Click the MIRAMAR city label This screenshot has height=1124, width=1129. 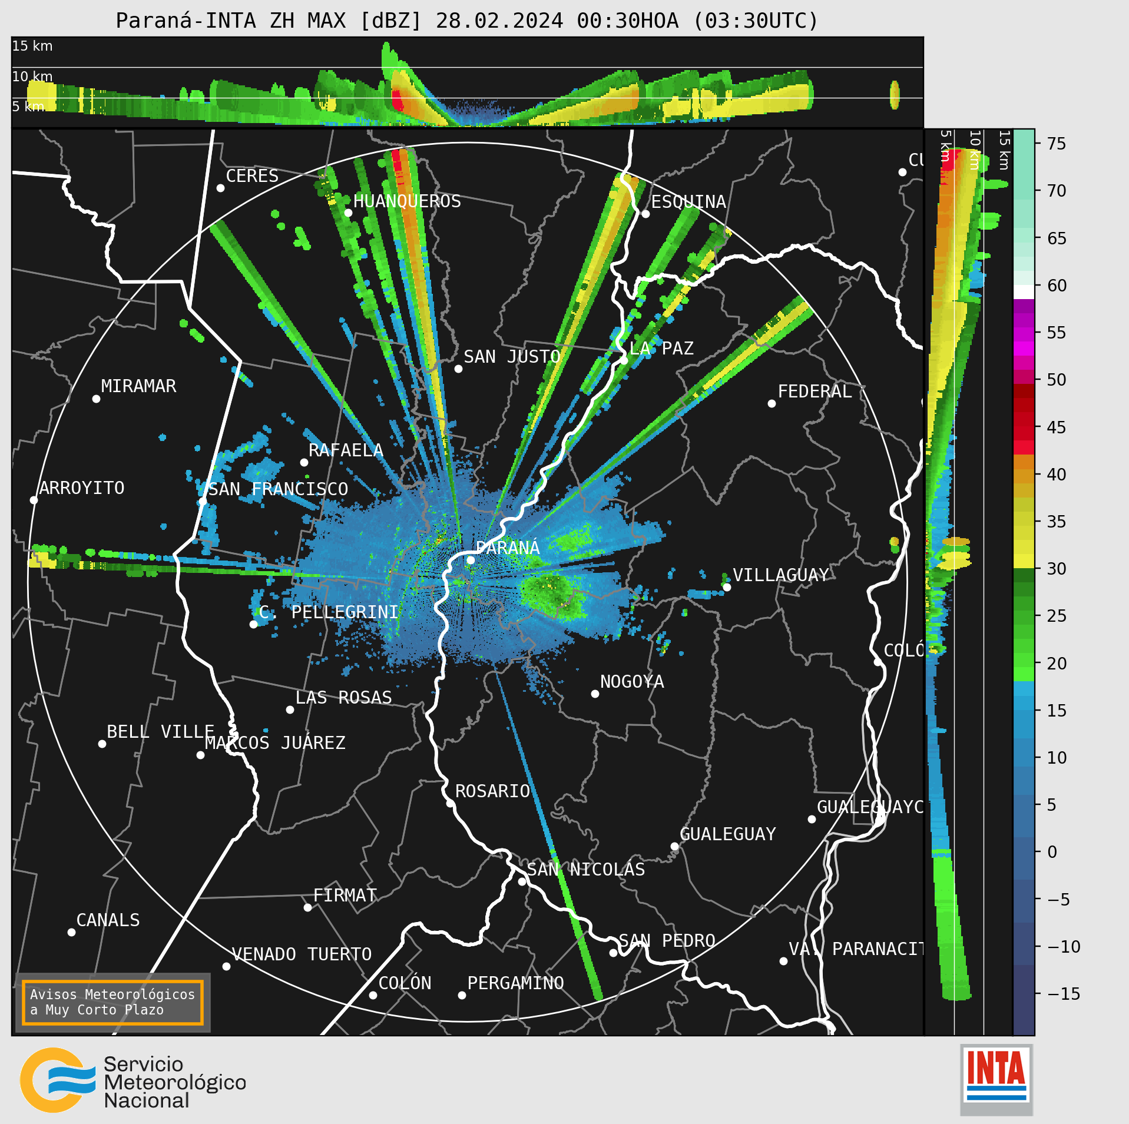tap(138, 386)
